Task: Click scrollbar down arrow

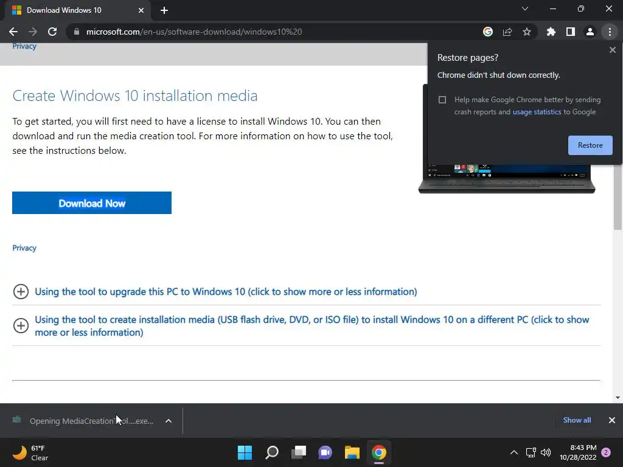Action: click(618, 398)
